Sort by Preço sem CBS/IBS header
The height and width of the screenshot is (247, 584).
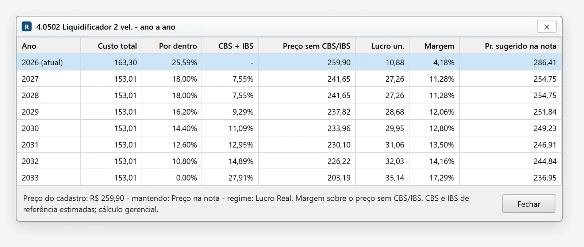click(307, 46)
